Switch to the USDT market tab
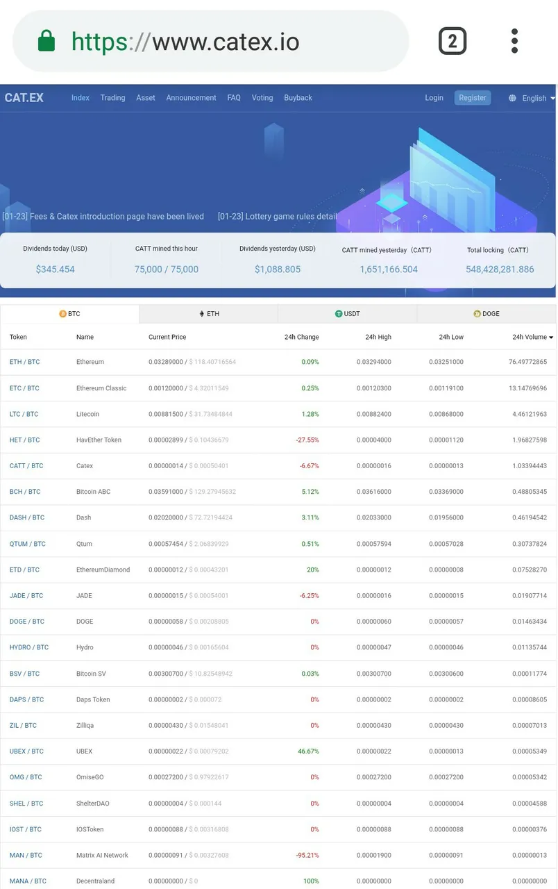 pyautogui.click(x=347, y=314)
